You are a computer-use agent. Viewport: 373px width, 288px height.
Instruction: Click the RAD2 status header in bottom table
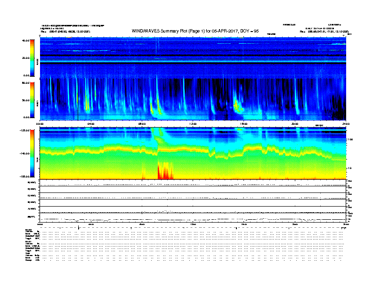pyautogui.click(x=28, y=230)
